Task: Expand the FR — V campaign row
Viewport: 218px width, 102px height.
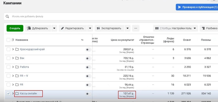Action: (x=13, y=76)
